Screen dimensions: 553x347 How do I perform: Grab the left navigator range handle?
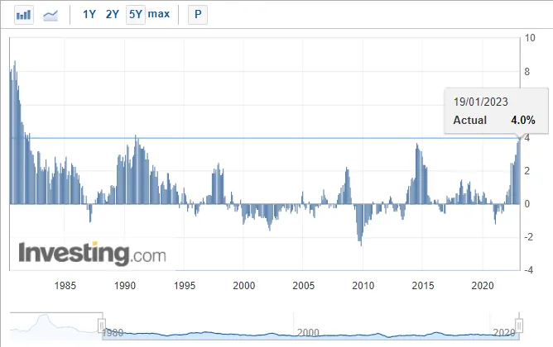[102, 326]
